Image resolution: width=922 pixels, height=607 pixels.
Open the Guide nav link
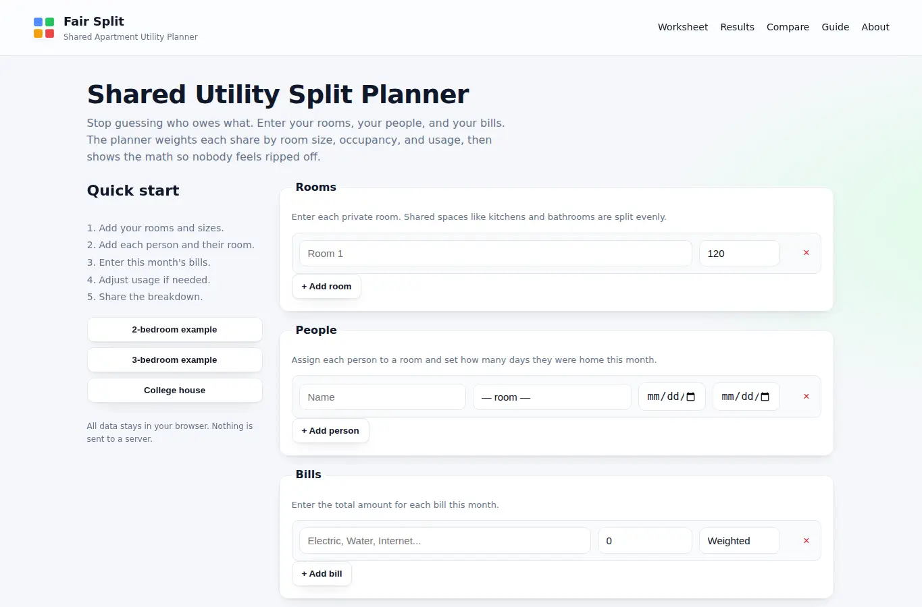coord(835,27)
